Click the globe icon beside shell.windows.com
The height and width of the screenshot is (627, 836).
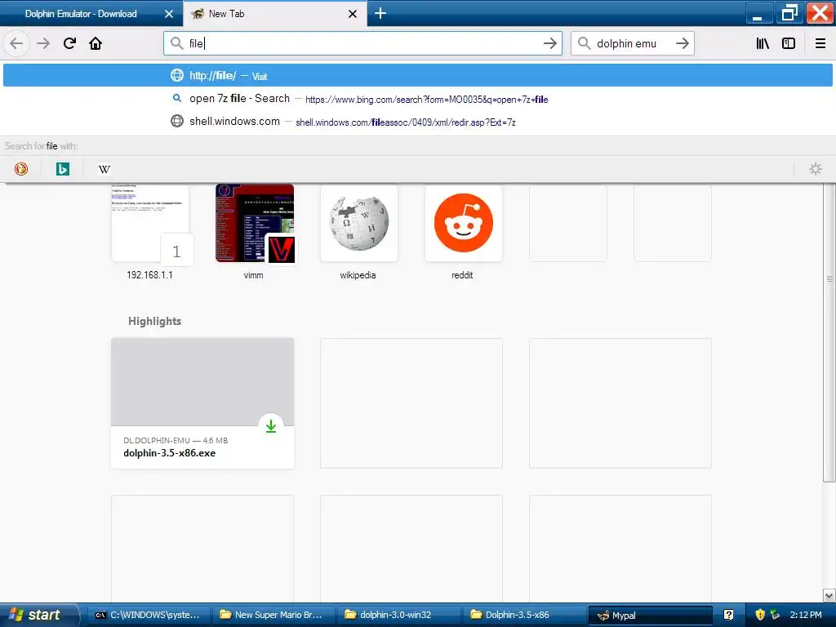[x=177, y=121]
